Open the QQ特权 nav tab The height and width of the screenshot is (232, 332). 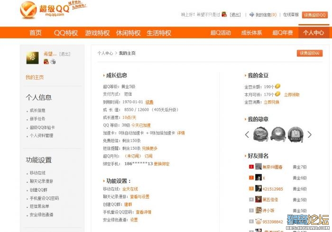66,33
